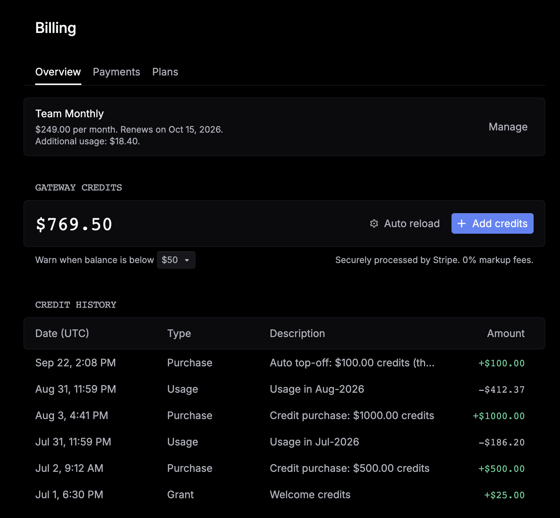Click the Grant type cell
560x518 pixels.
tap(180, 495)
